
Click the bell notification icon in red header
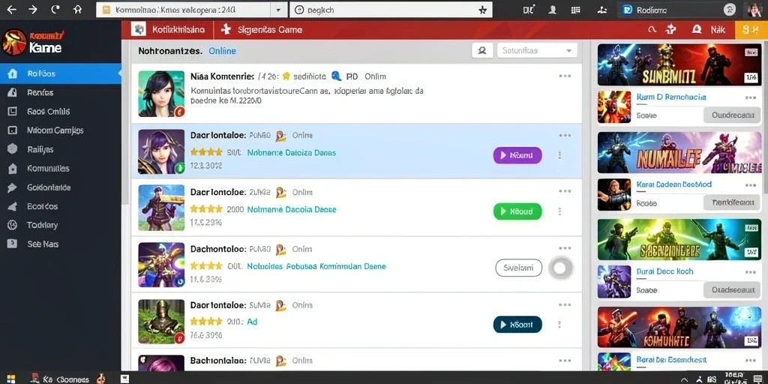[697, 29]
